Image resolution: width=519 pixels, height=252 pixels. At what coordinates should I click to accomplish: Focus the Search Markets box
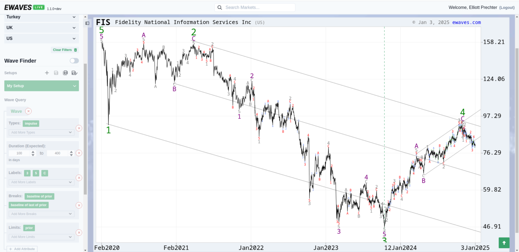[255, 7]
